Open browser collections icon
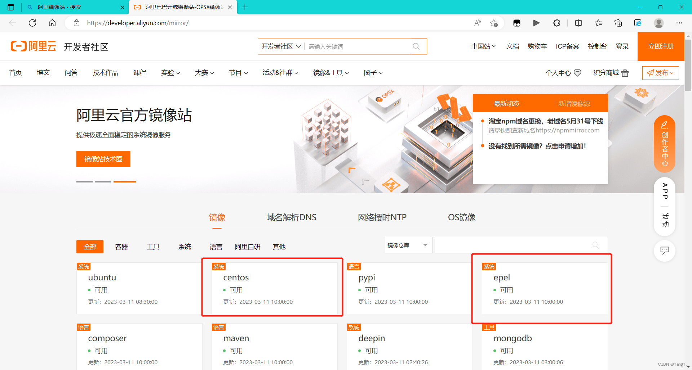The image size is (692, 370). pyautogui.click(x=618, y=23)
